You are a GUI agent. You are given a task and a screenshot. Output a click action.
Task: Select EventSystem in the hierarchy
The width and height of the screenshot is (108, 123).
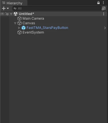coord(33,32)
